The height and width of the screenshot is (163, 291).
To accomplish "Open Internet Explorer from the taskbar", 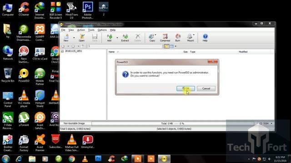I will pos(19,159).
